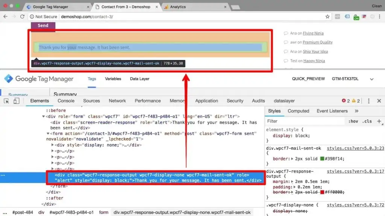
Task: Click the green ON extension icon
Action: tap(356, 17)
